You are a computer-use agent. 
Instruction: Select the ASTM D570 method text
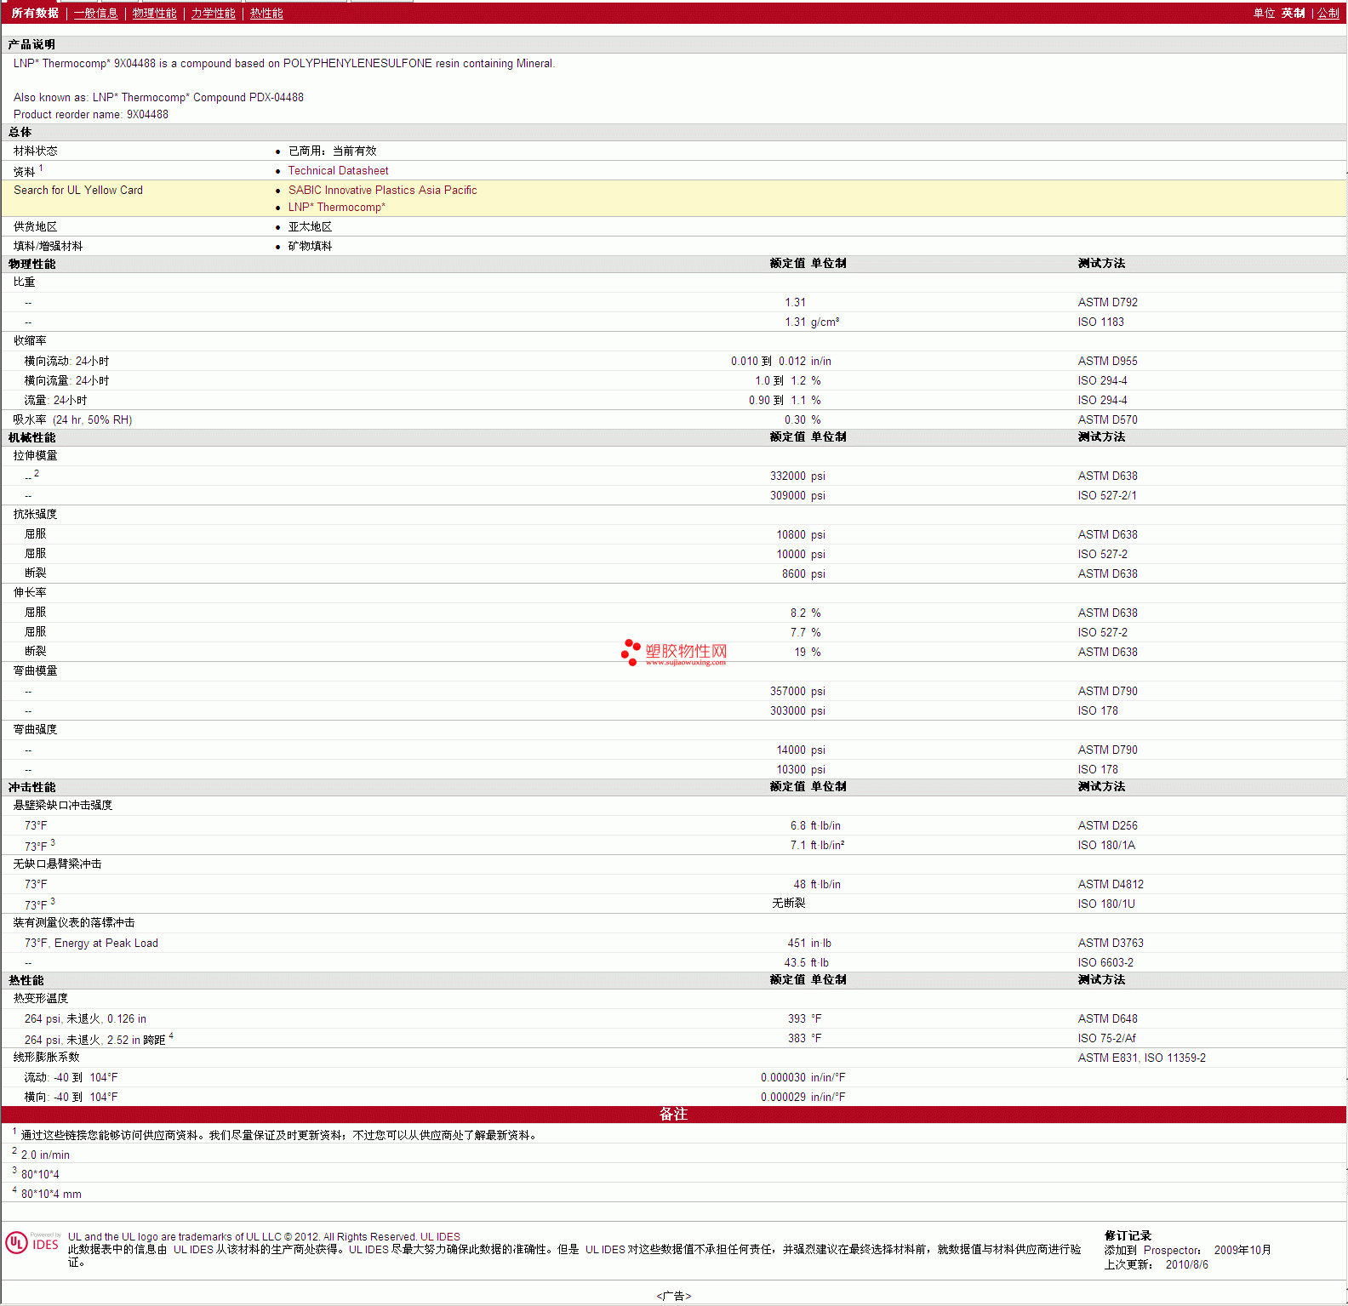(1107, 419)
